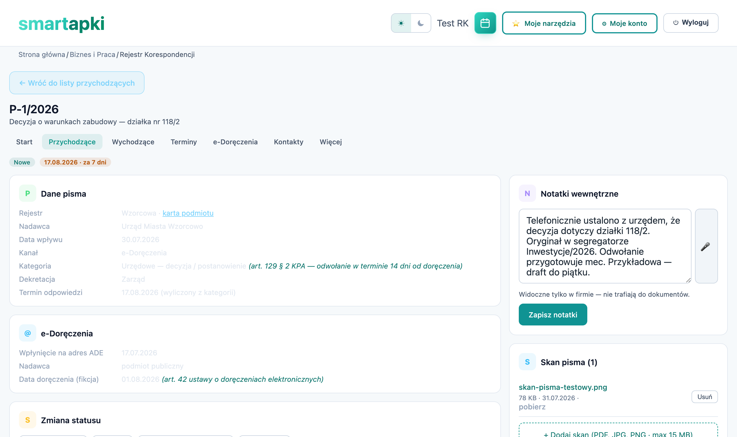This screenshot has height=437, width=737.
Task: Click the notes textarea resize handle
Action: tap(688, 280)
